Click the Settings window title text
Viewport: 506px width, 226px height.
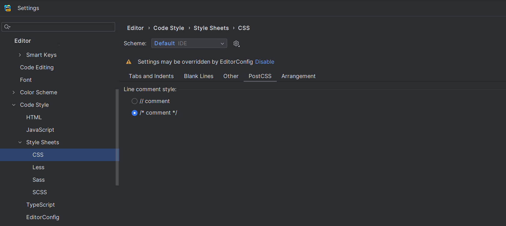28,8
